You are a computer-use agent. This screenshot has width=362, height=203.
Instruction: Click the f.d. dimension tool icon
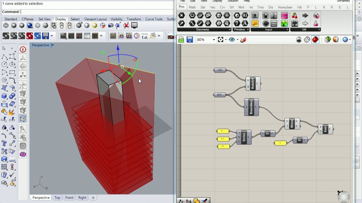(145, 36)
